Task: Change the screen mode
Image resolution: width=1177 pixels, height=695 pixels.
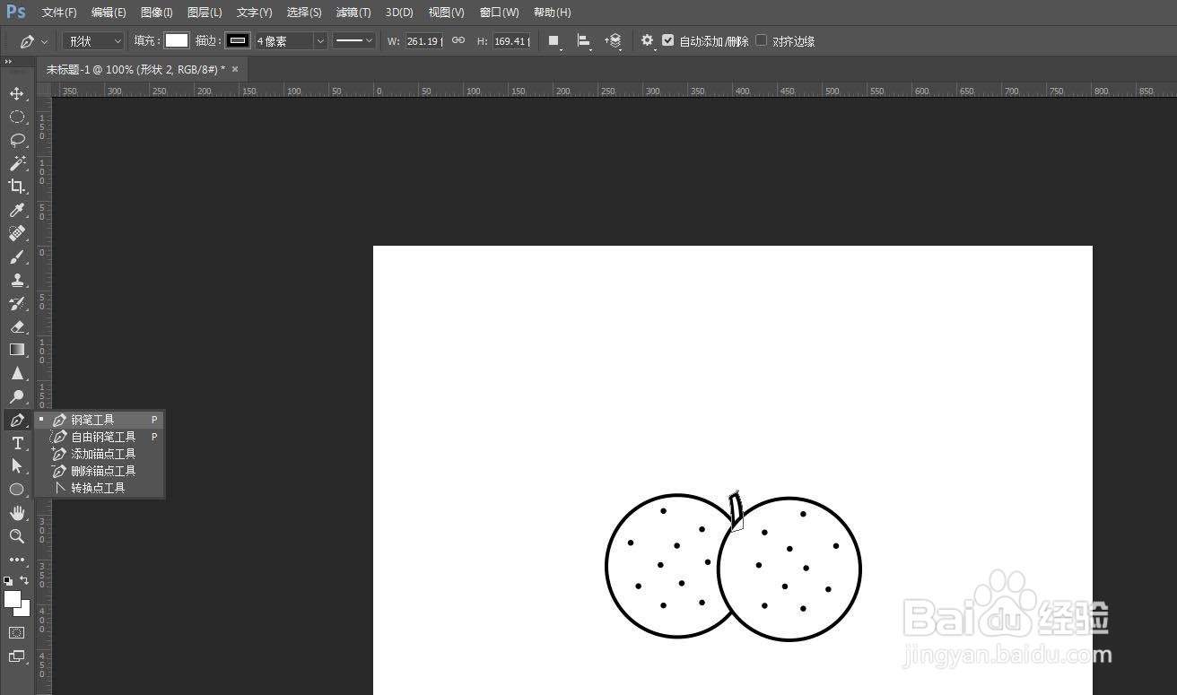Action: (x=17, y=656)
